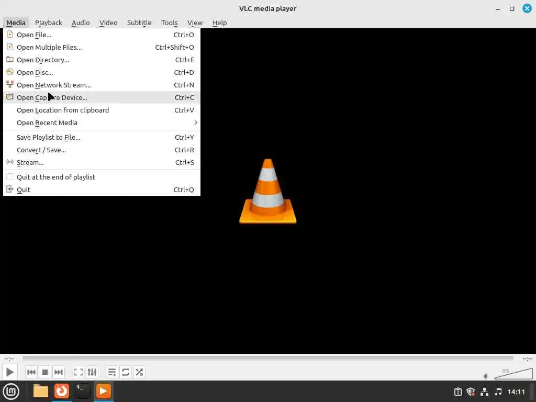Choose Open Network Stream… entry
Screen dimensions: 536x402
click(102, 85)
